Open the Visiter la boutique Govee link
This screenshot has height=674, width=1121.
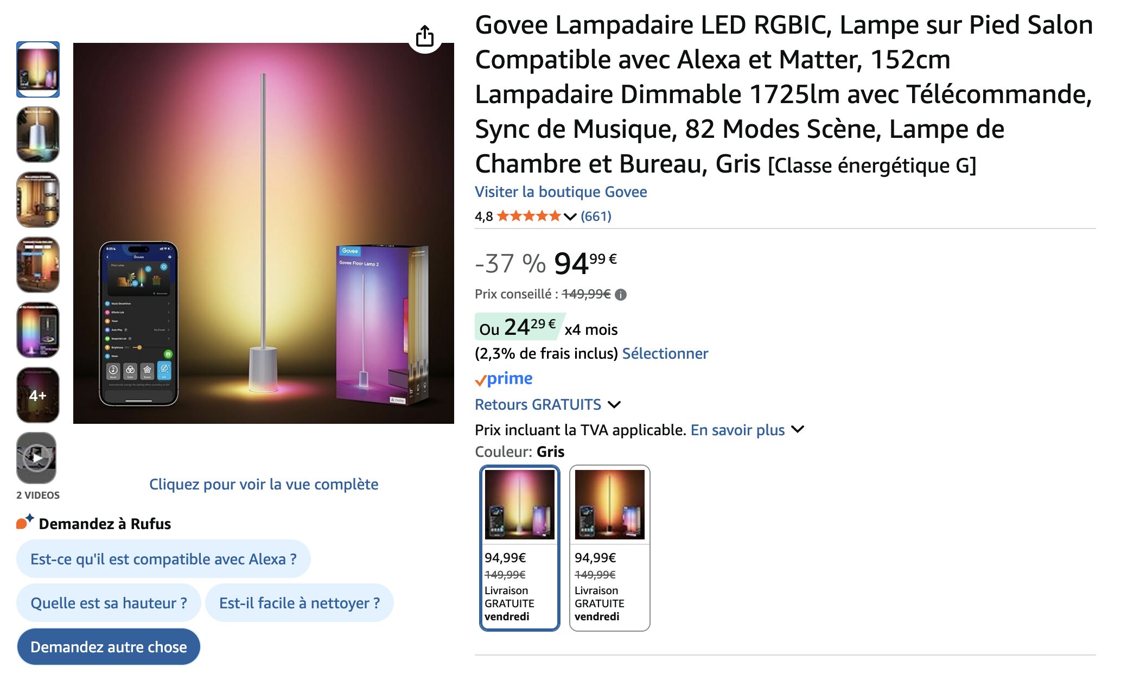(560, 192)
